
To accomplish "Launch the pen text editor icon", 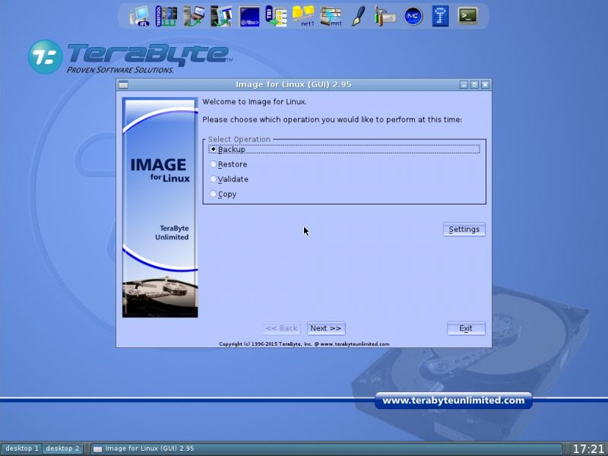I will click(x=358, y=17).
